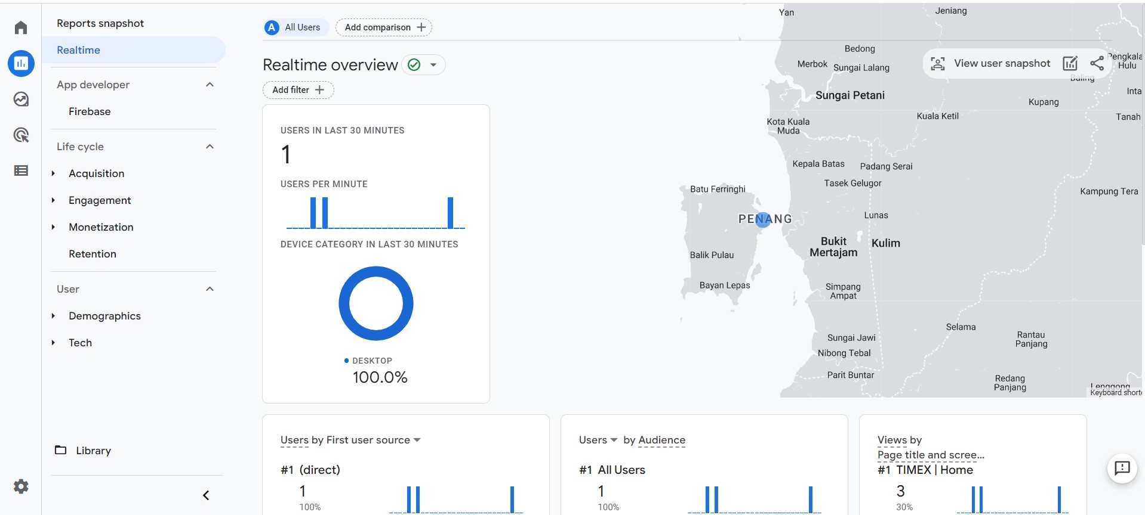1145x515 pixels.
Task: Open Demographics reports label
Action: point(104,316)
